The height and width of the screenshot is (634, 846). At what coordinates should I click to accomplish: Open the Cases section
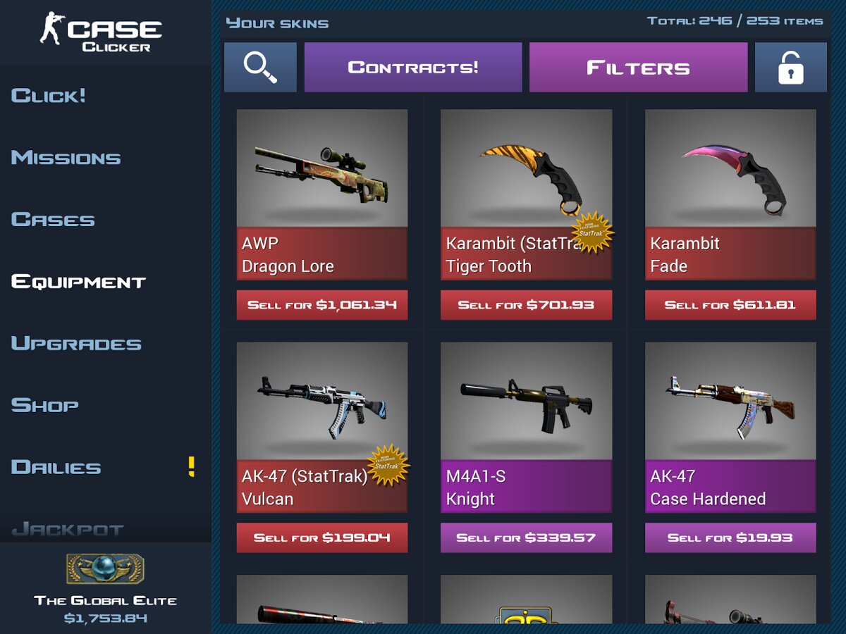(x=53, y=219)
